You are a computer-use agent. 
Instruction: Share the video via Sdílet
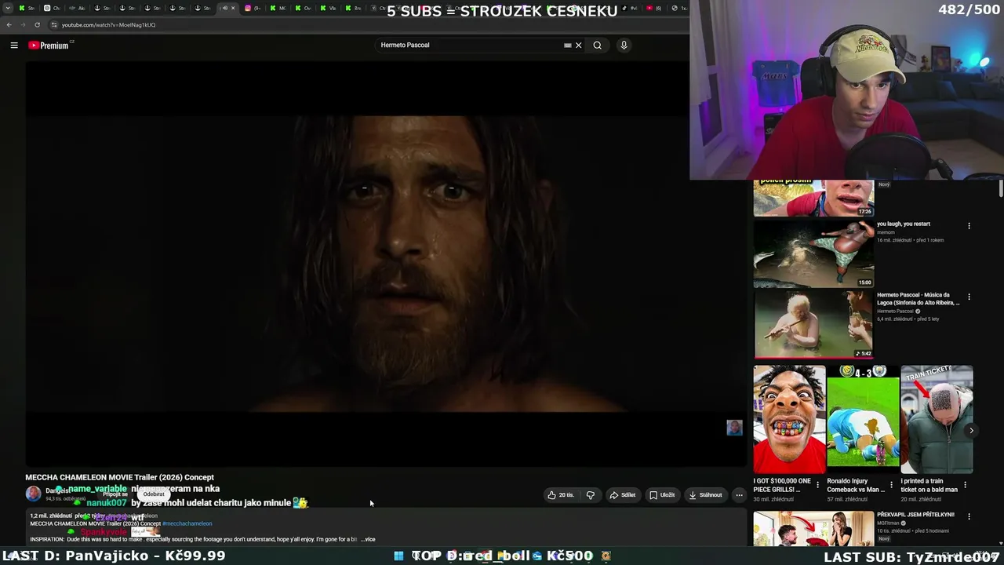[x=623, y=495]
